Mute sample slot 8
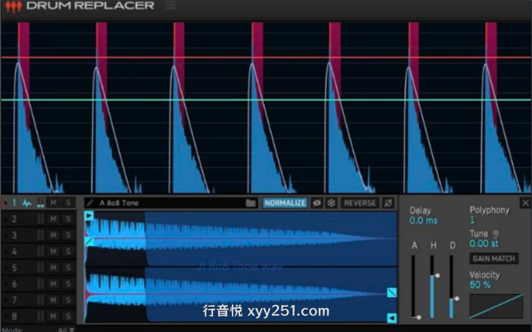 point(54,316)
